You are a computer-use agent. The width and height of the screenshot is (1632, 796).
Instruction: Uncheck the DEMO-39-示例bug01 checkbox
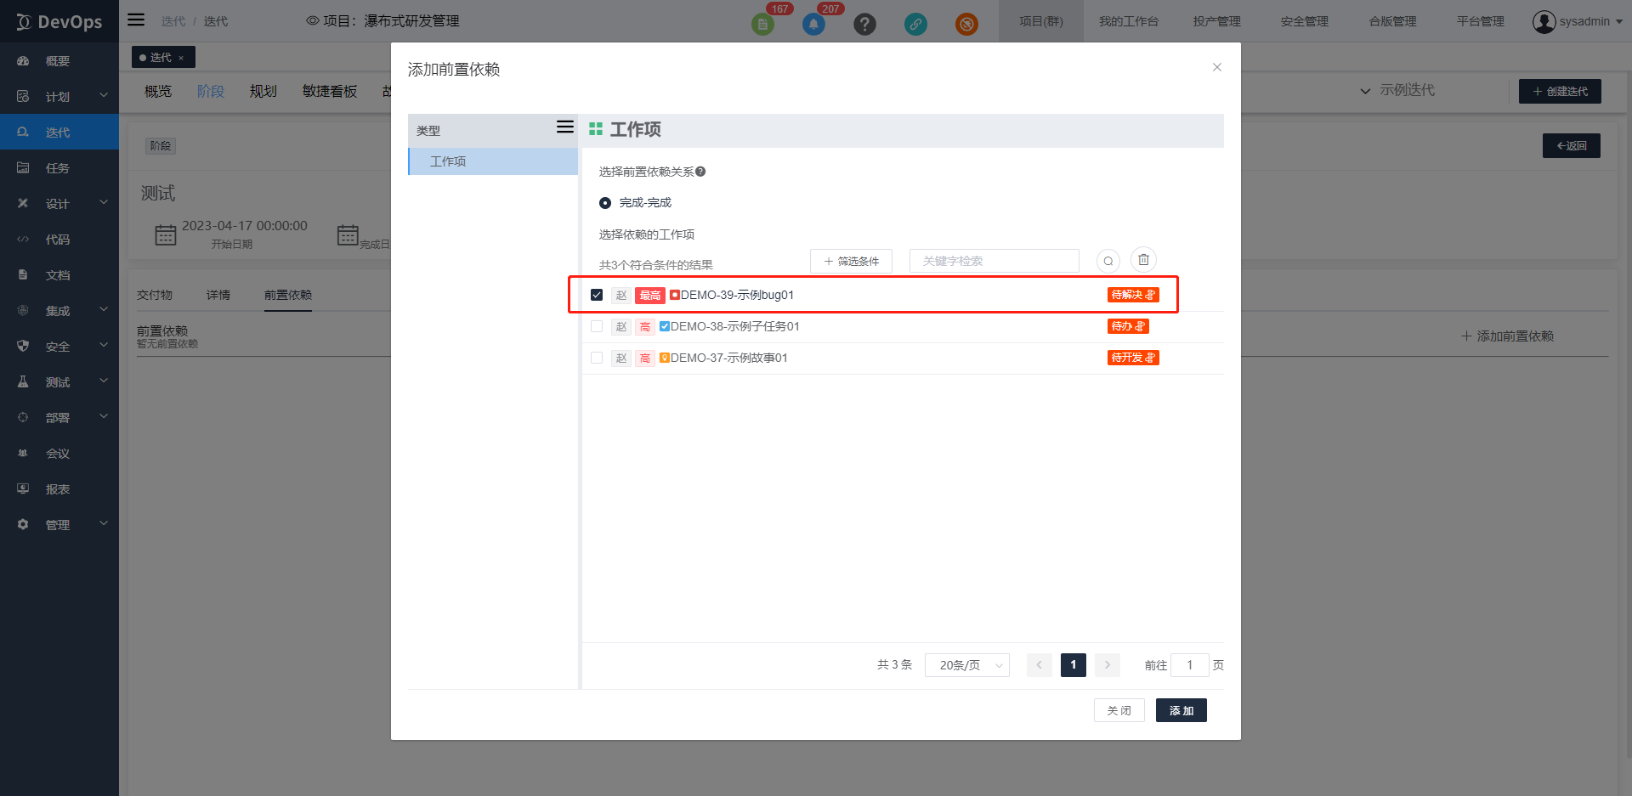(597, 295)
